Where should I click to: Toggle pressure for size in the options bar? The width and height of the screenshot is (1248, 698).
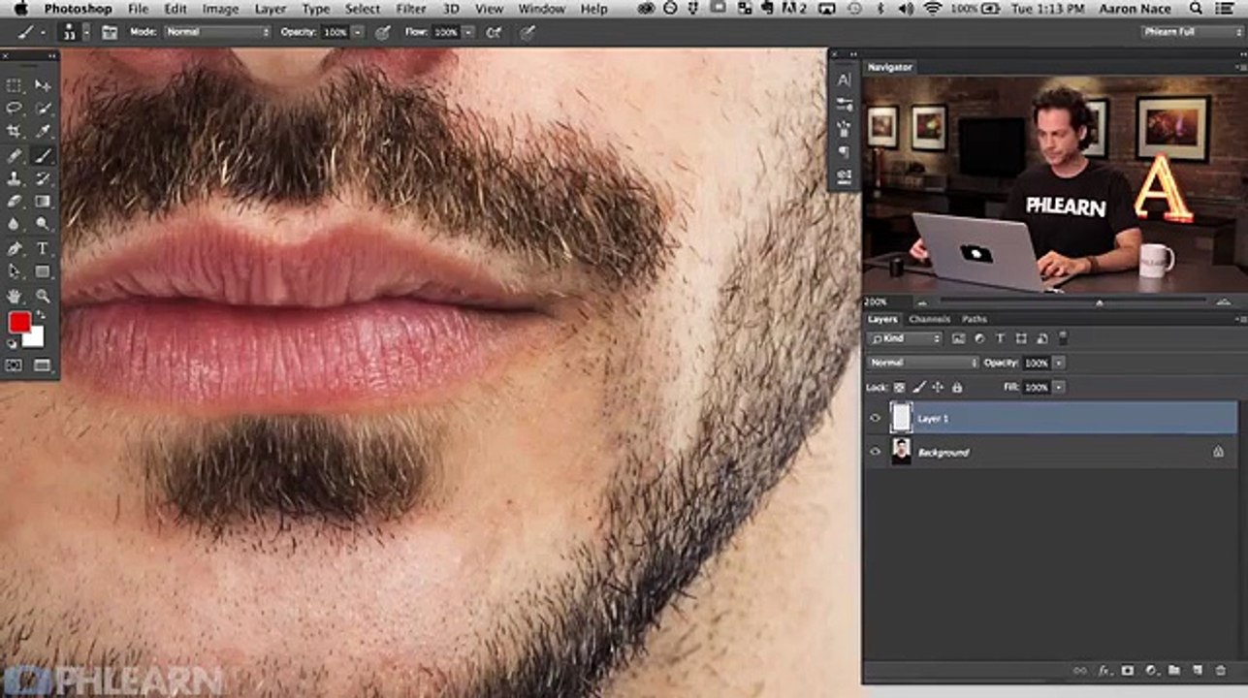(528, 32)
